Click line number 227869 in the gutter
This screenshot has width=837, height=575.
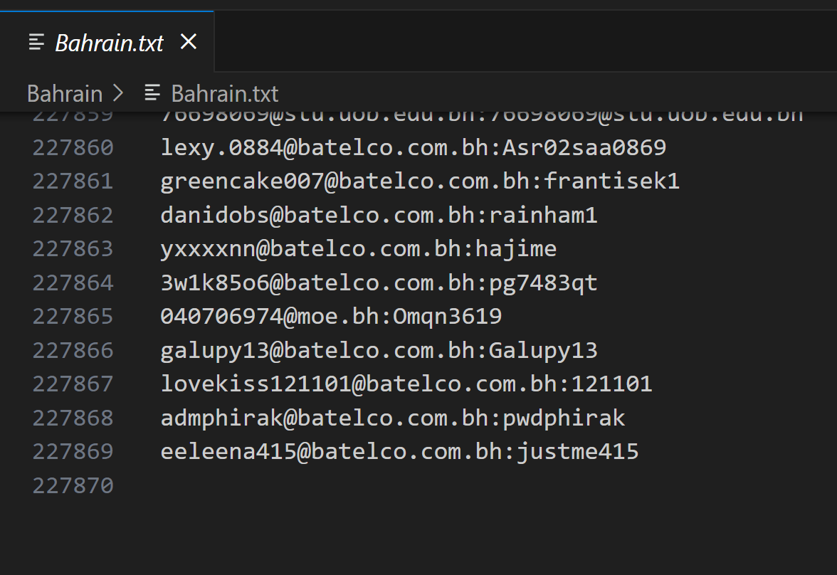[73, 452]
